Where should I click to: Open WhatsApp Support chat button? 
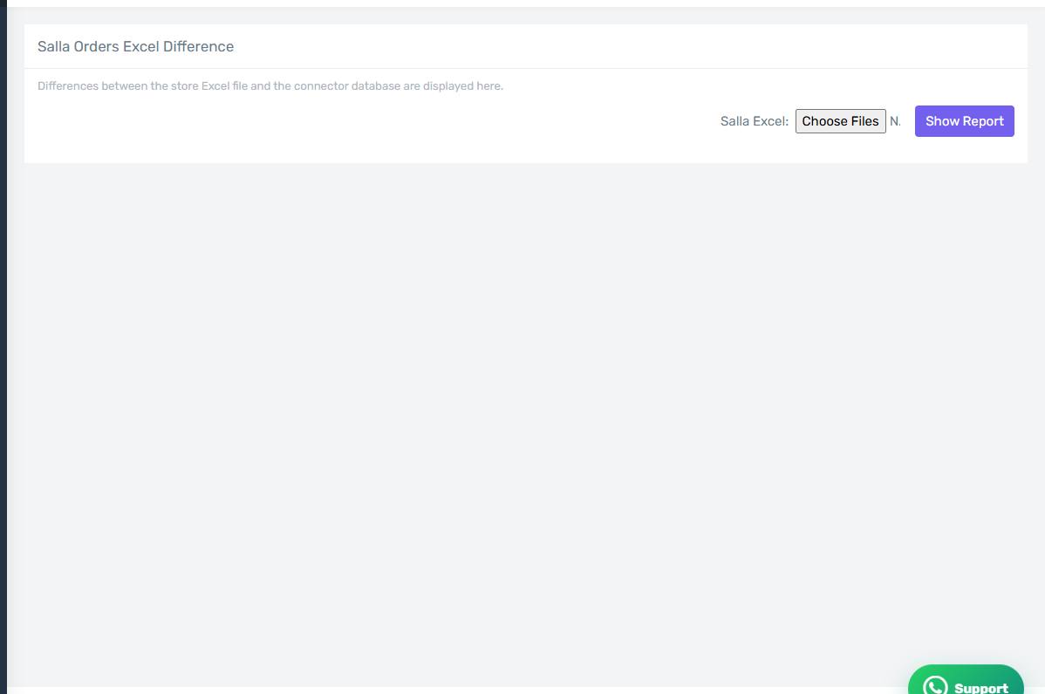[x=966, y=681]
